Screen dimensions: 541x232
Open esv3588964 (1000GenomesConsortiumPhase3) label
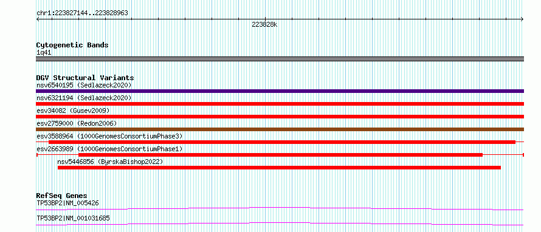tap(109, 136)
